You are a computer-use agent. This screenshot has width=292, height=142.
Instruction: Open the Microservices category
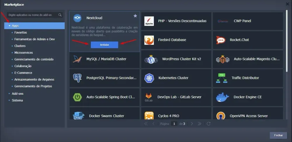tap(24, 52)
